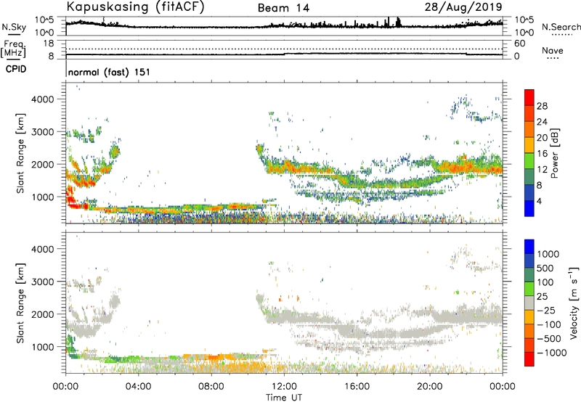Select the 'Beam 14' header label
Viewport: 581px width, 402px height.
click(283, 8)
